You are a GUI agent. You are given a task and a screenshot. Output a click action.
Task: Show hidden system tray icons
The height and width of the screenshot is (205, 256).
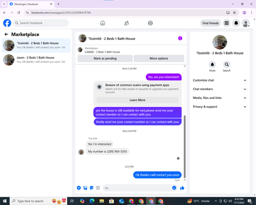coord(216,201)
